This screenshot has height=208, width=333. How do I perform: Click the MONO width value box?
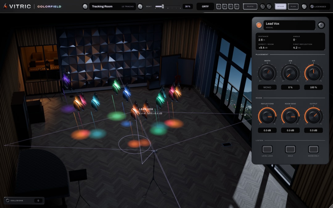pyautogui.click(x=267, y=87)
